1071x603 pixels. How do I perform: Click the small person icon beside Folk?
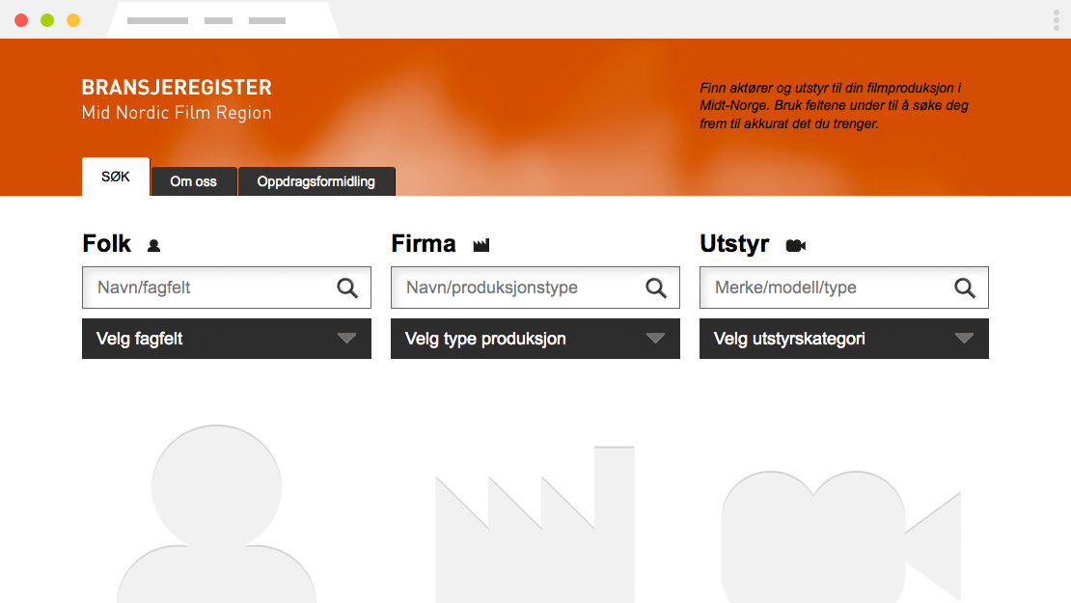tap(153, 246)
